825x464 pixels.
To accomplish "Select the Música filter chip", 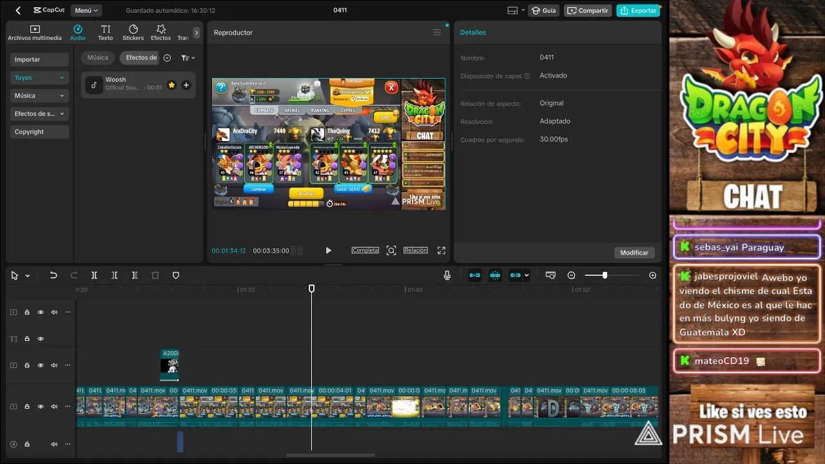I will tap(98, 58).
